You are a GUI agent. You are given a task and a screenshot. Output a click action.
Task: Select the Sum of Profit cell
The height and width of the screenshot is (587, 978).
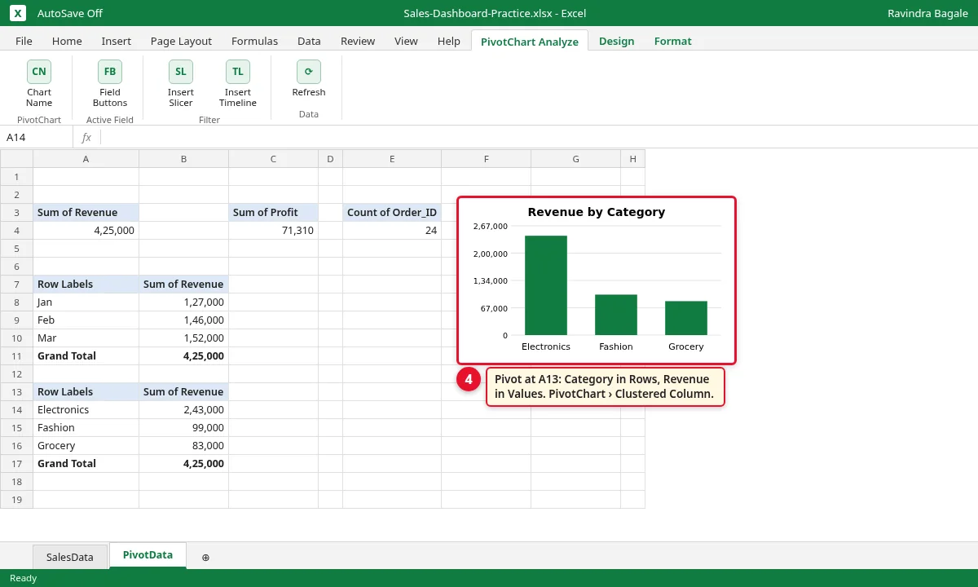[274, 213]
